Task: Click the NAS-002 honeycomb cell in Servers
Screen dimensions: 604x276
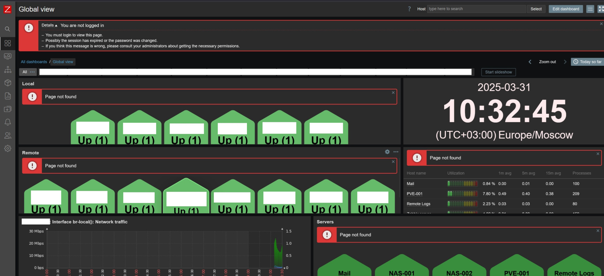Action: tap(459, 266)
